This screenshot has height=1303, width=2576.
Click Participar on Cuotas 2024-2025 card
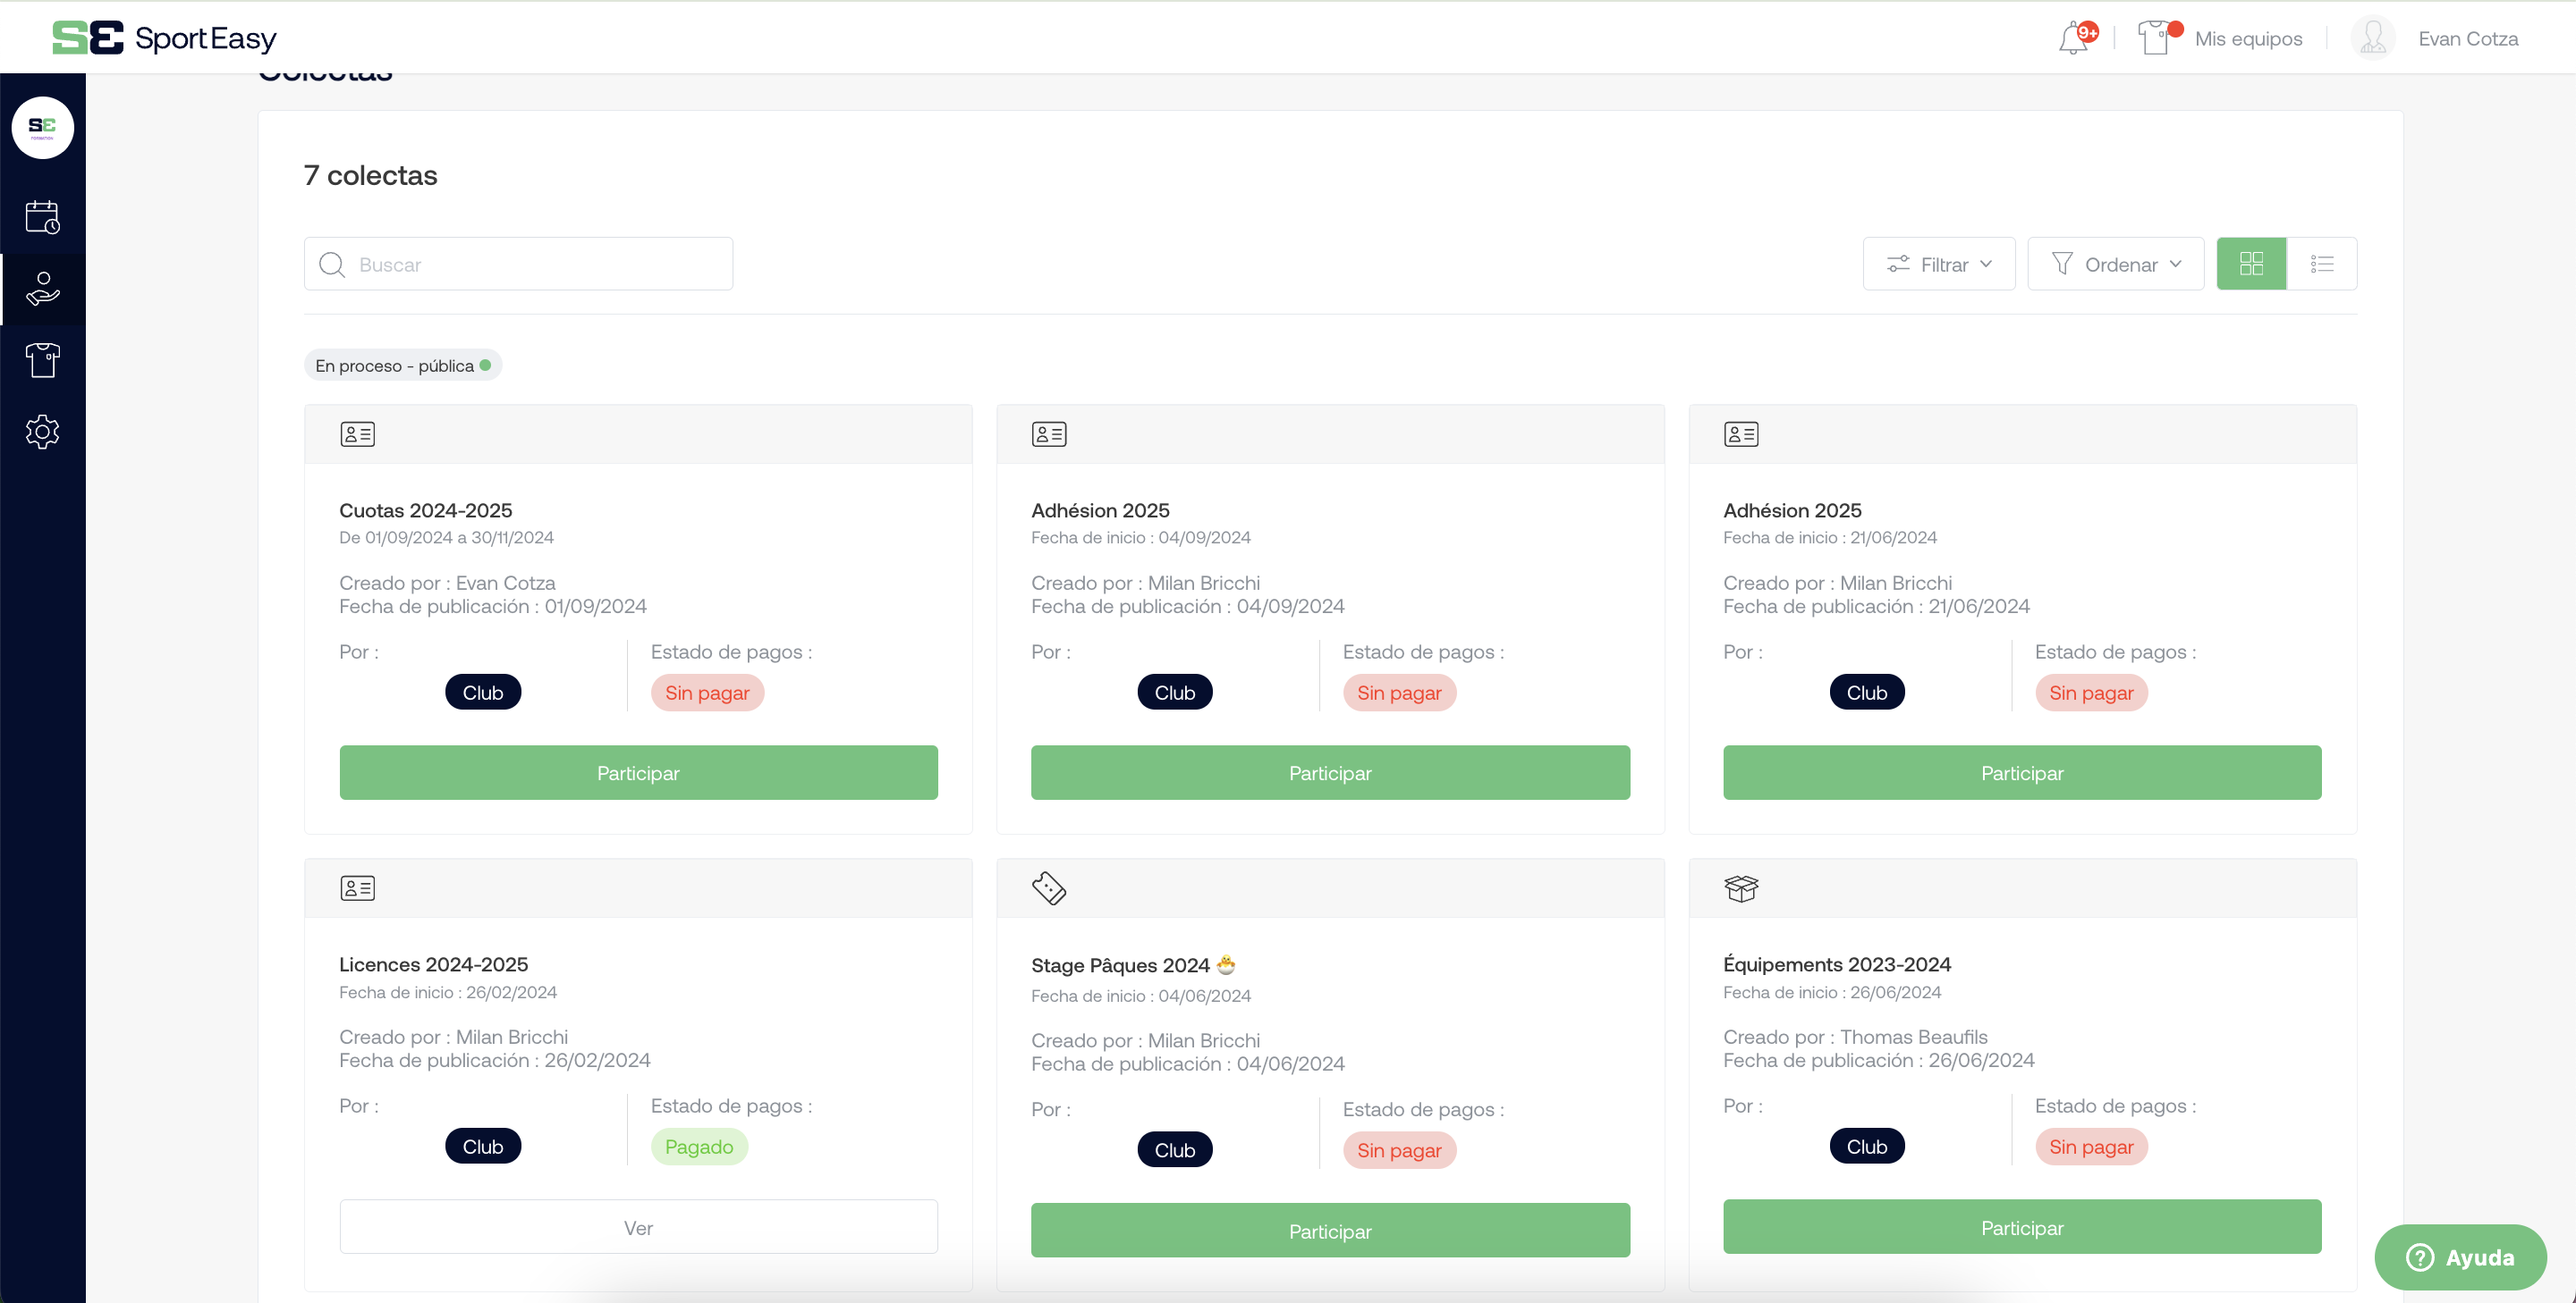click(638, 772)
